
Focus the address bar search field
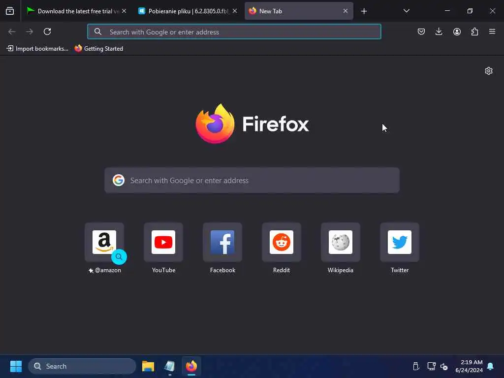(234, 31)
